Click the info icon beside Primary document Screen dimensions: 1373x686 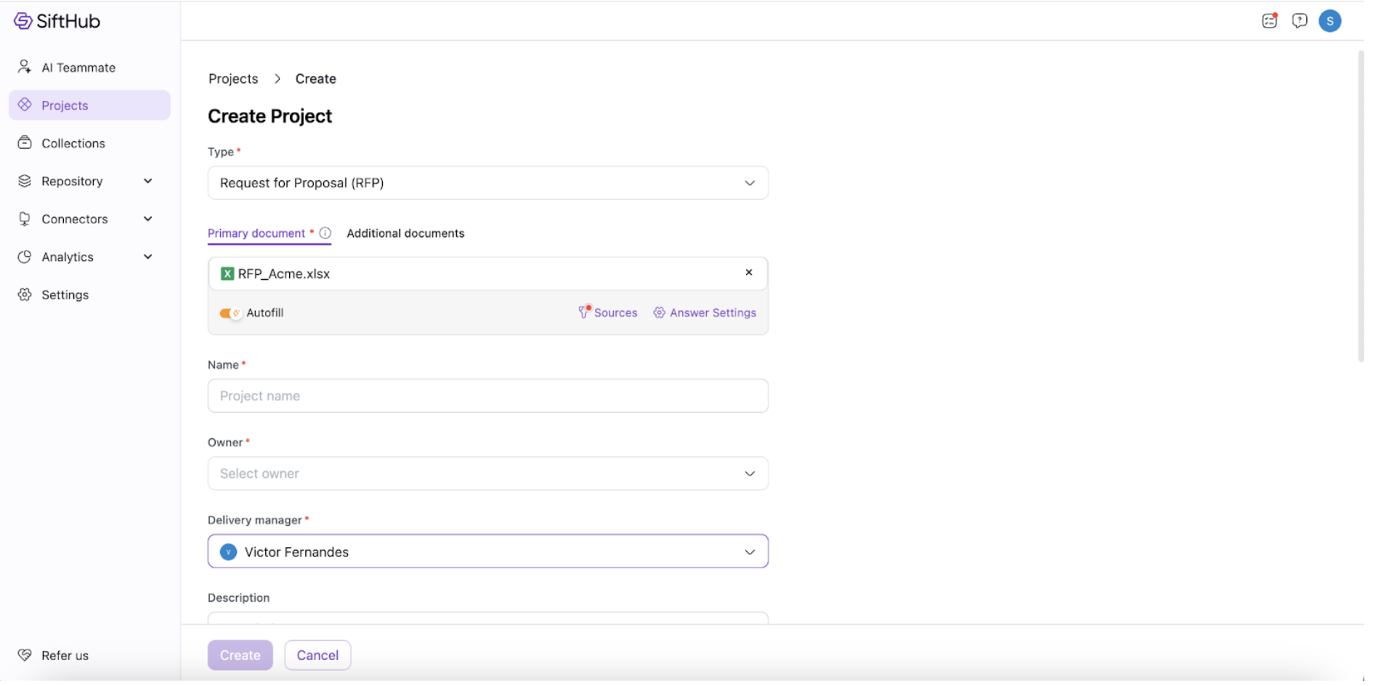(x=327, y=234)
